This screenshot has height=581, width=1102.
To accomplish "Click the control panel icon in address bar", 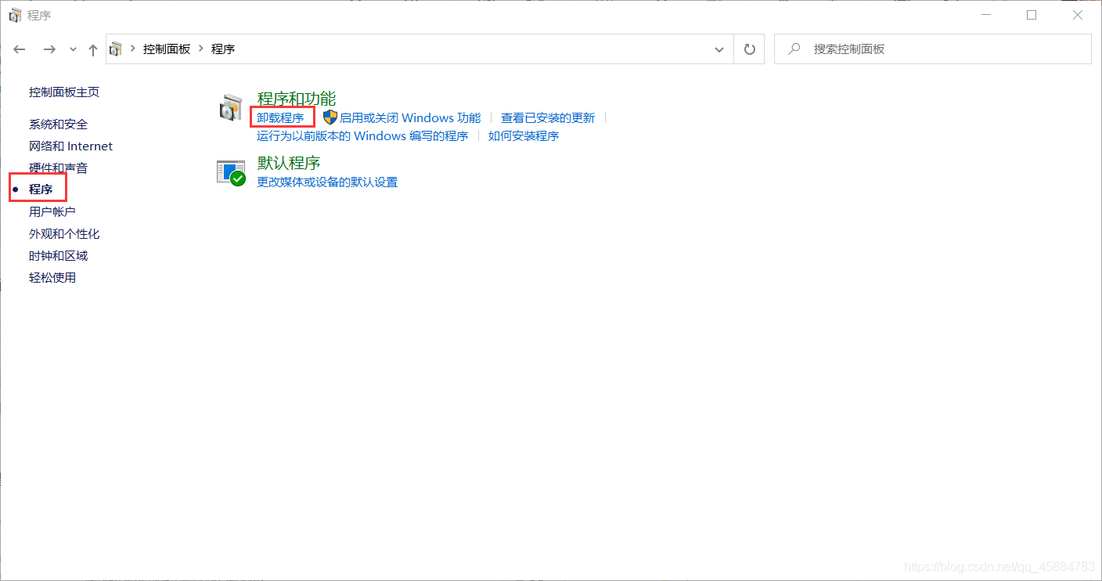I will tap(116, 49).
